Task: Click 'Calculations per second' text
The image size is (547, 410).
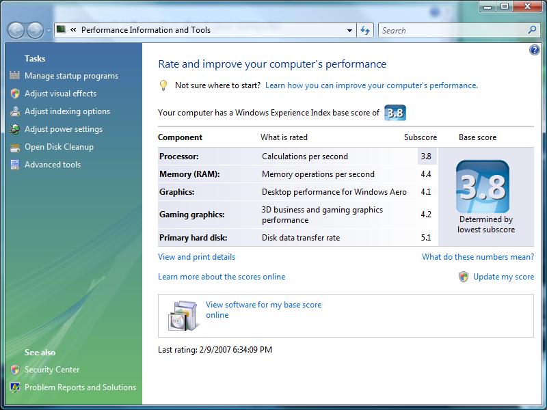Action: (305, 156)
